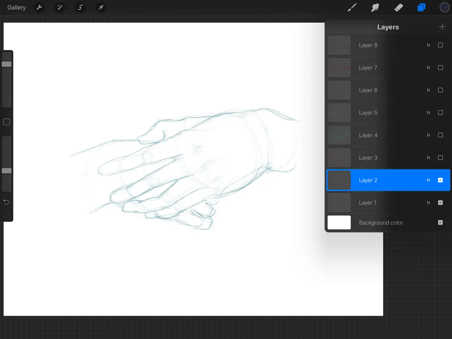Viewport: 452px width, 339px height.
Task: Click the brush opacity slider handle
Action: (7, 171)
